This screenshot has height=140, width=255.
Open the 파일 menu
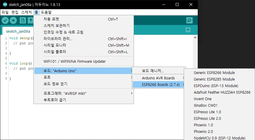click(5, 12)
